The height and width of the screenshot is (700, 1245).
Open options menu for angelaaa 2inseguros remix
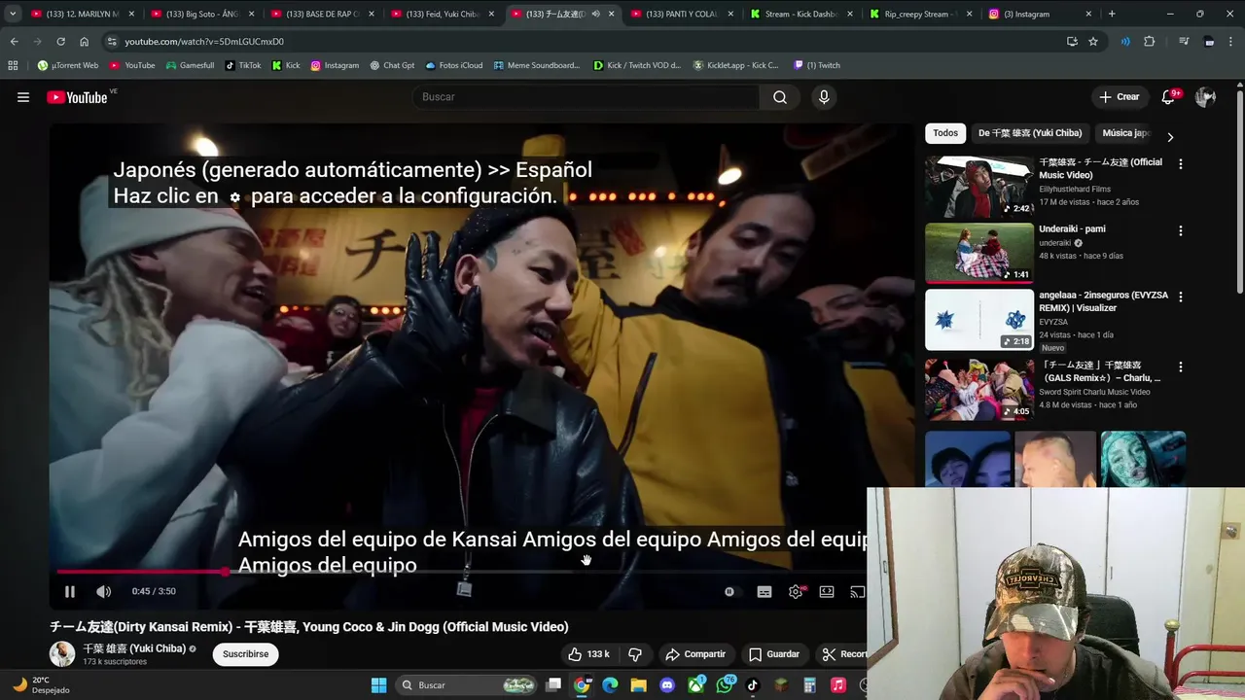click(x=1181, y=297)
